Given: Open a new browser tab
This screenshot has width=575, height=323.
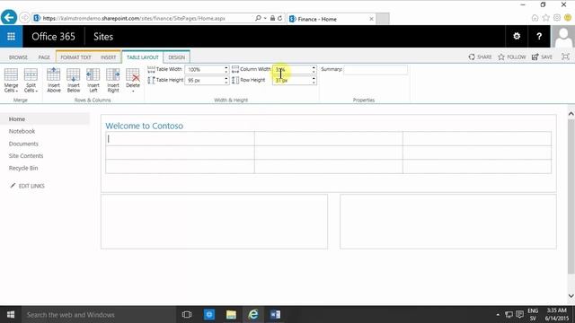Looking at the screenshot, I should [x=383, y=19].
